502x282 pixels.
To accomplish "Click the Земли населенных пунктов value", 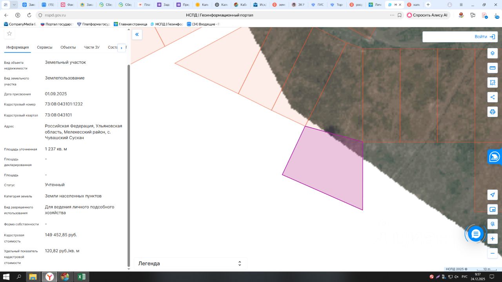I will point(73,196).
